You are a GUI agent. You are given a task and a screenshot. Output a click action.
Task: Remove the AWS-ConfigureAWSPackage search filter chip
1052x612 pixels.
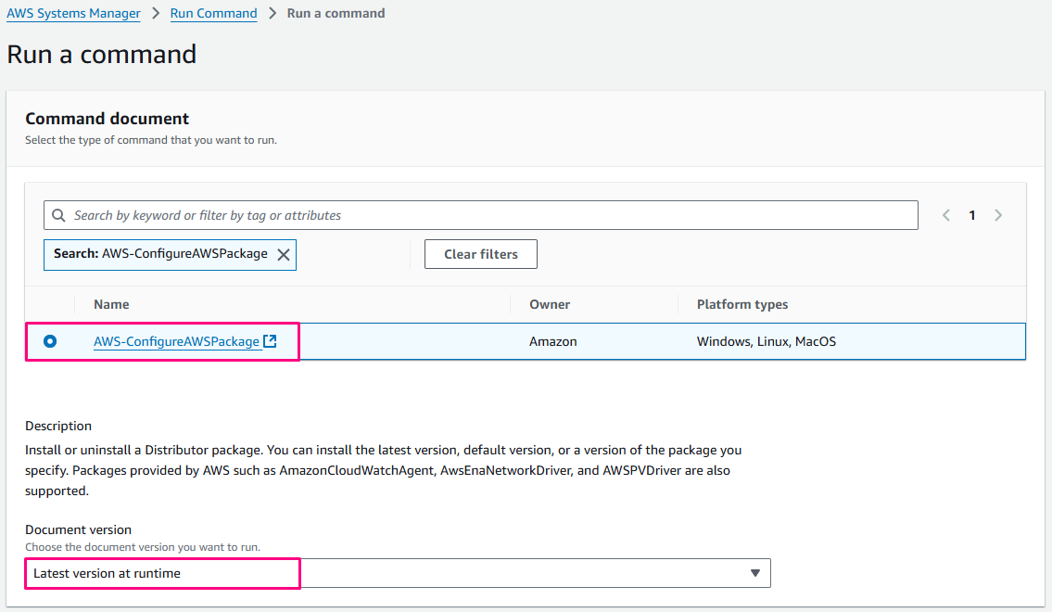284,254
